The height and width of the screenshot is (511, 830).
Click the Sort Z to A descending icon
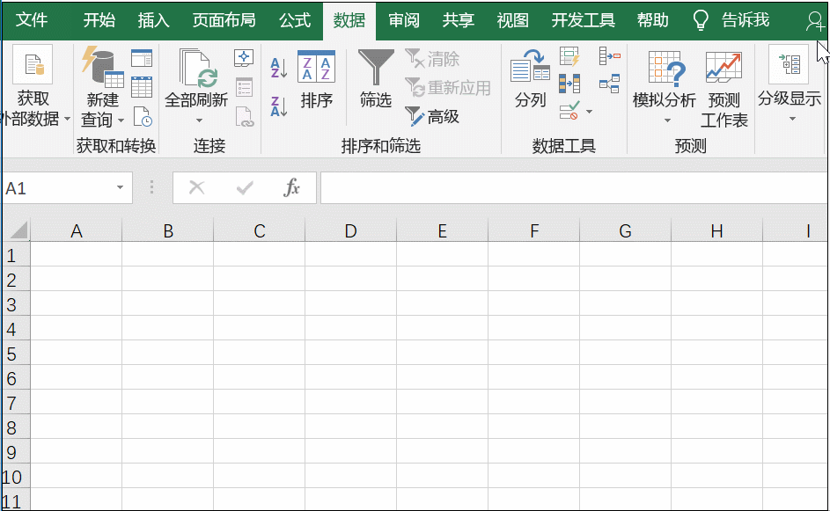(279, 106)
